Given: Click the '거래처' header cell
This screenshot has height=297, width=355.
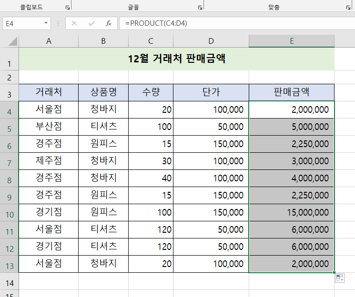Looking at the screenshot, I should [x=49, y=92].
